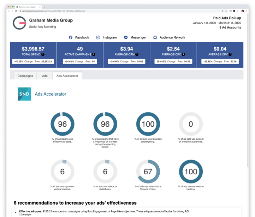
Task: Select the Ads Accelerator tab
Action: tap(67, 76)
